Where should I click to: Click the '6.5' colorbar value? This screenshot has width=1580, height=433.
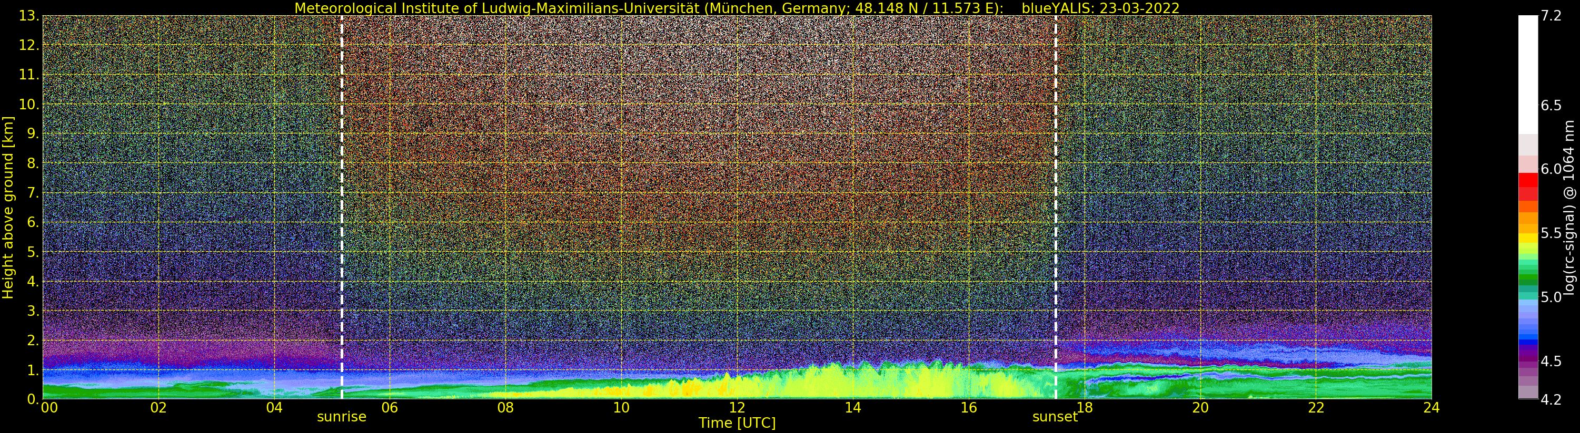(x=1551, y=105)
